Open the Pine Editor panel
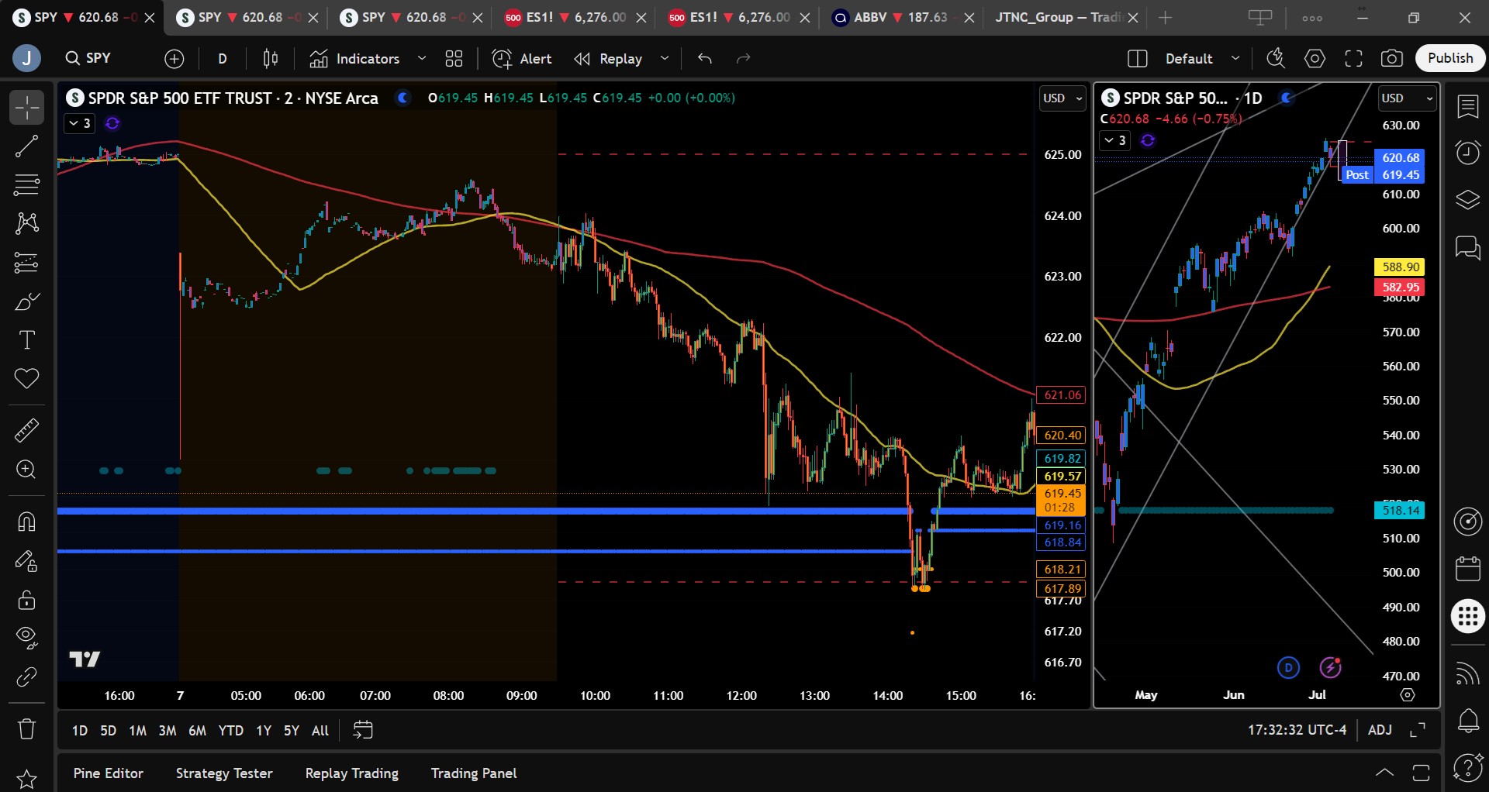The height and width of the screenshot is (792, 1489). click(x=109, y=773)
